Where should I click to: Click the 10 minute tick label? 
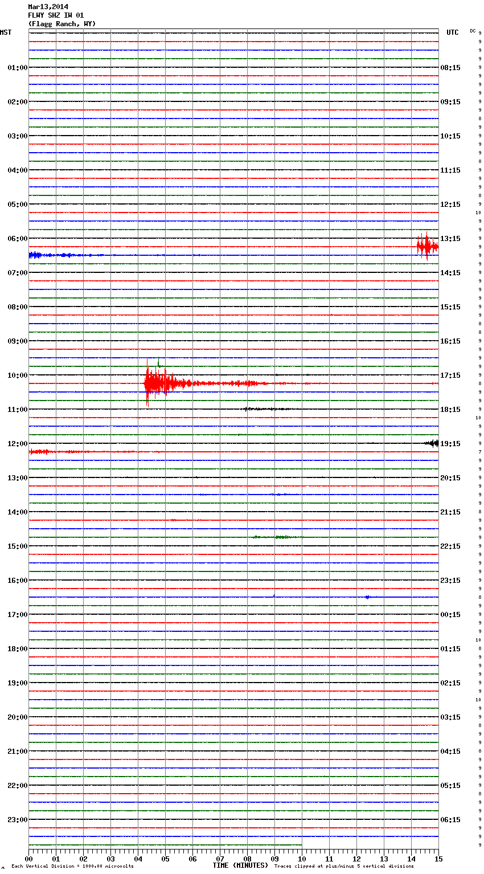point(302,859)
